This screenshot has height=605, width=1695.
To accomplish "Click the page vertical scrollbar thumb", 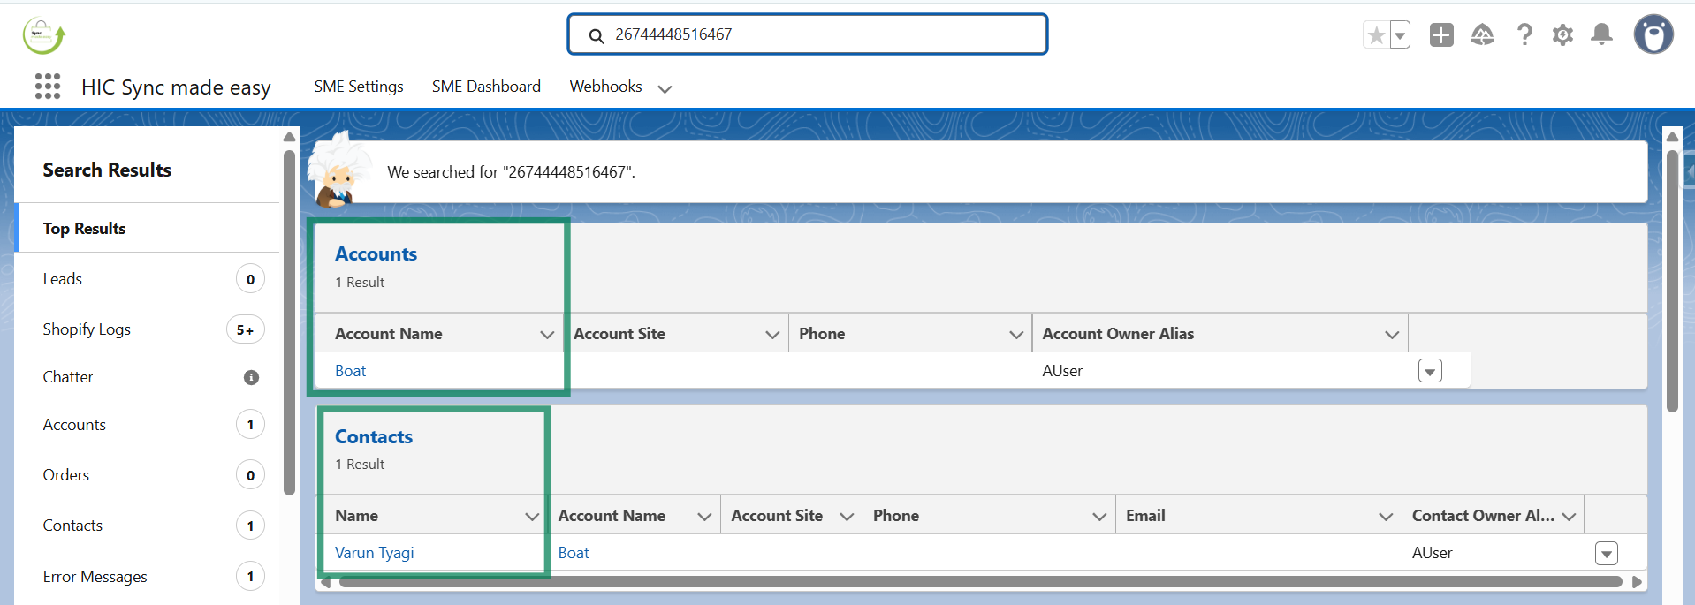I will pyautogui.click(x=1672, y=281).
